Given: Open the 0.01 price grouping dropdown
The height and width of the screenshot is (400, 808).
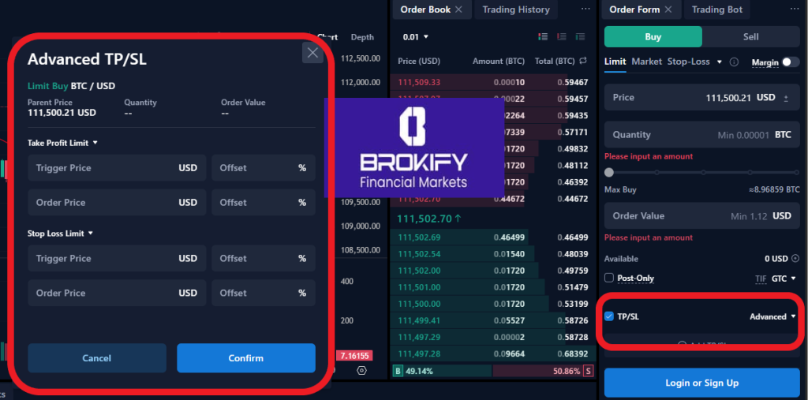Looking at the screenshot, I should 416,36.
